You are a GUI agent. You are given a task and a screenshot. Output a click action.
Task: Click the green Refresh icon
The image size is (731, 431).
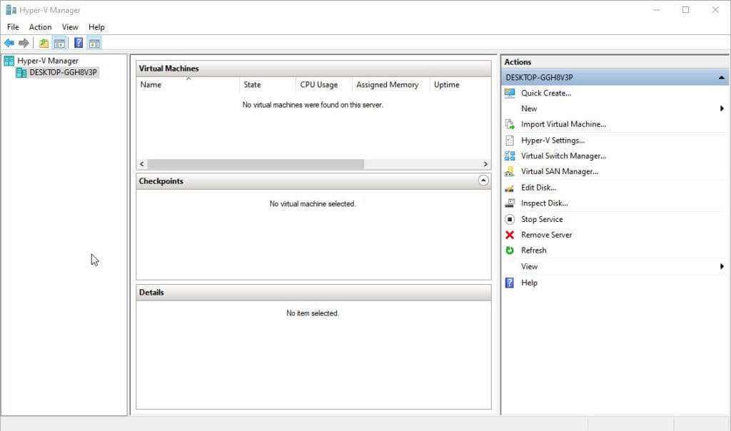(x=510, y=250)
